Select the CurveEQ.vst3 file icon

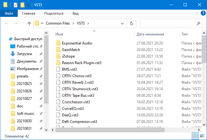(58, 108)
